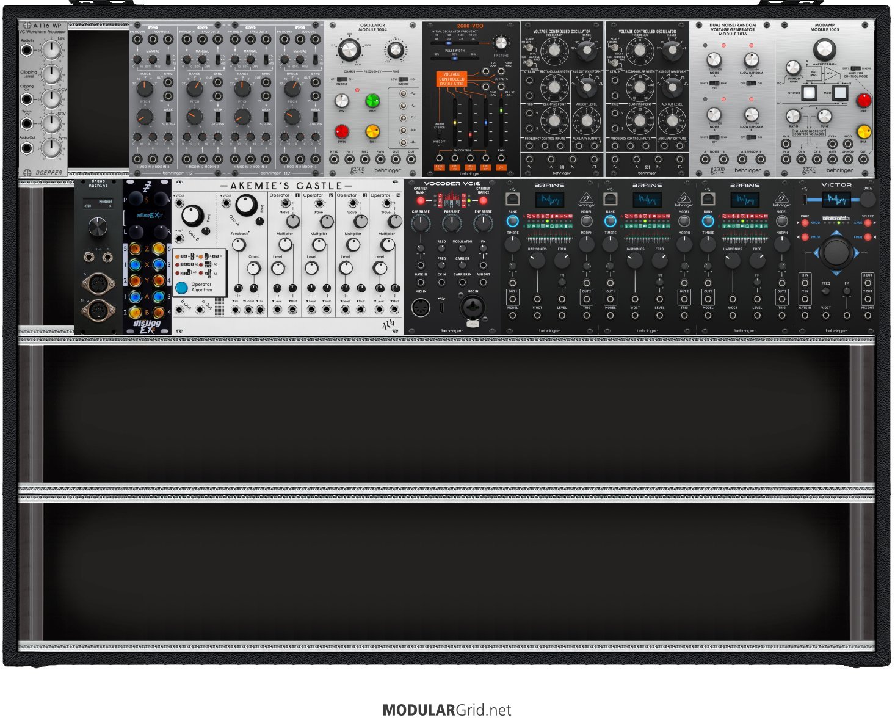Click the KYBD CV jack on 2600-VCO

[x=440, y=159]
